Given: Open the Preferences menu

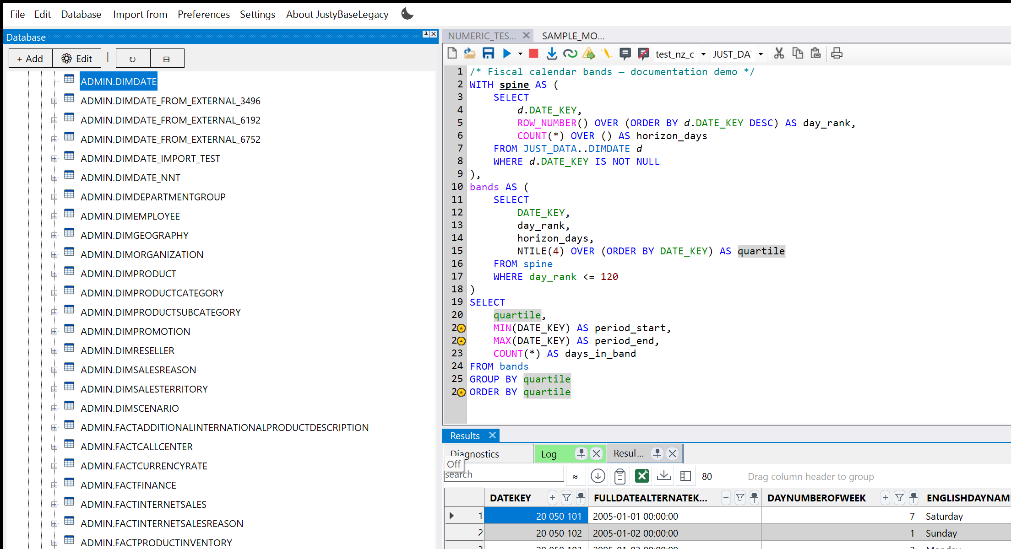Looking at the screenshot, I should [204, 14].
